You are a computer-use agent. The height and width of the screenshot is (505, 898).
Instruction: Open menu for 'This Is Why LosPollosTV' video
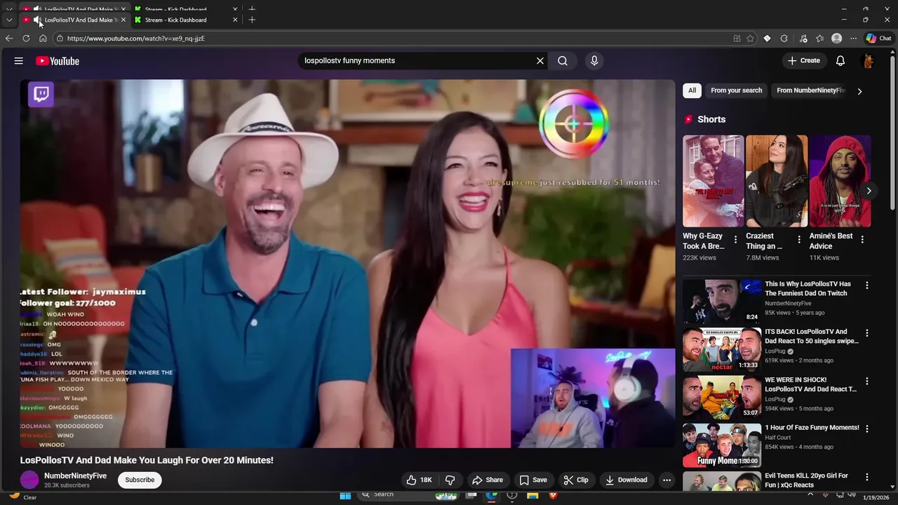click(x=867, y=285)
